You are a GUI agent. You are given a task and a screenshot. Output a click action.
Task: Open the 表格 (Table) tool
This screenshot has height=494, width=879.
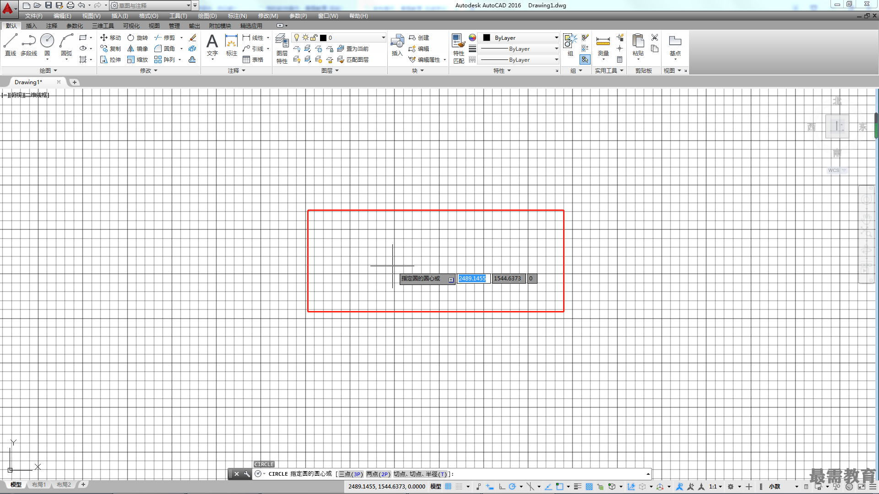pyautogui.click(x=253, y=59)
